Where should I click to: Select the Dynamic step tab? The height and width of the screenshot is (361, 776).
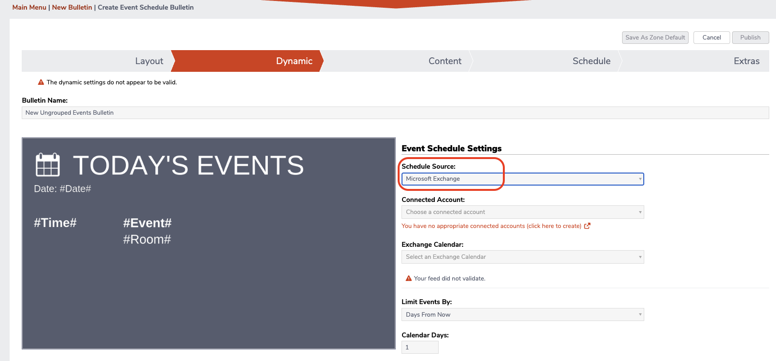coord(247,61)
